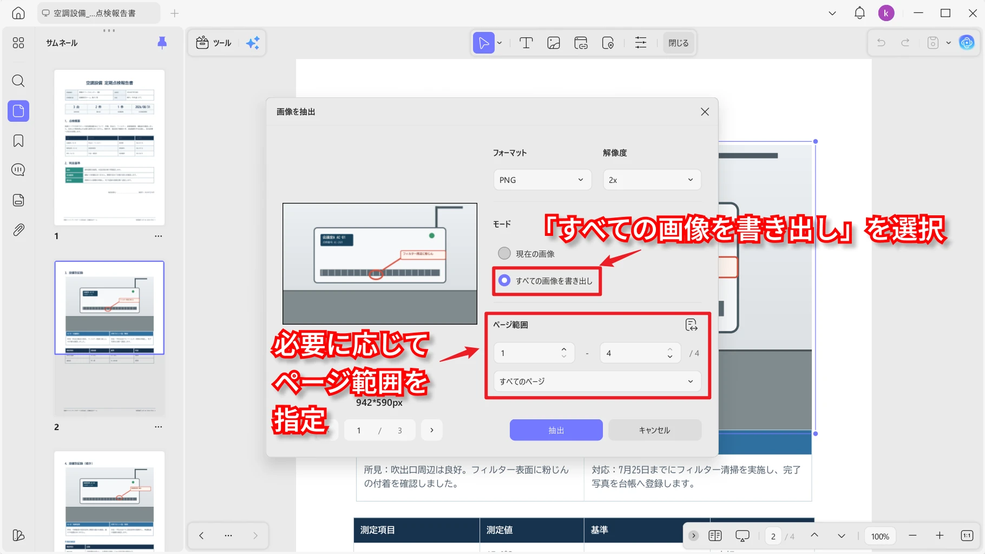The height and width of the screenshot is (554, 985).
Task: Click the save file icon
Action: coord(933,43)
